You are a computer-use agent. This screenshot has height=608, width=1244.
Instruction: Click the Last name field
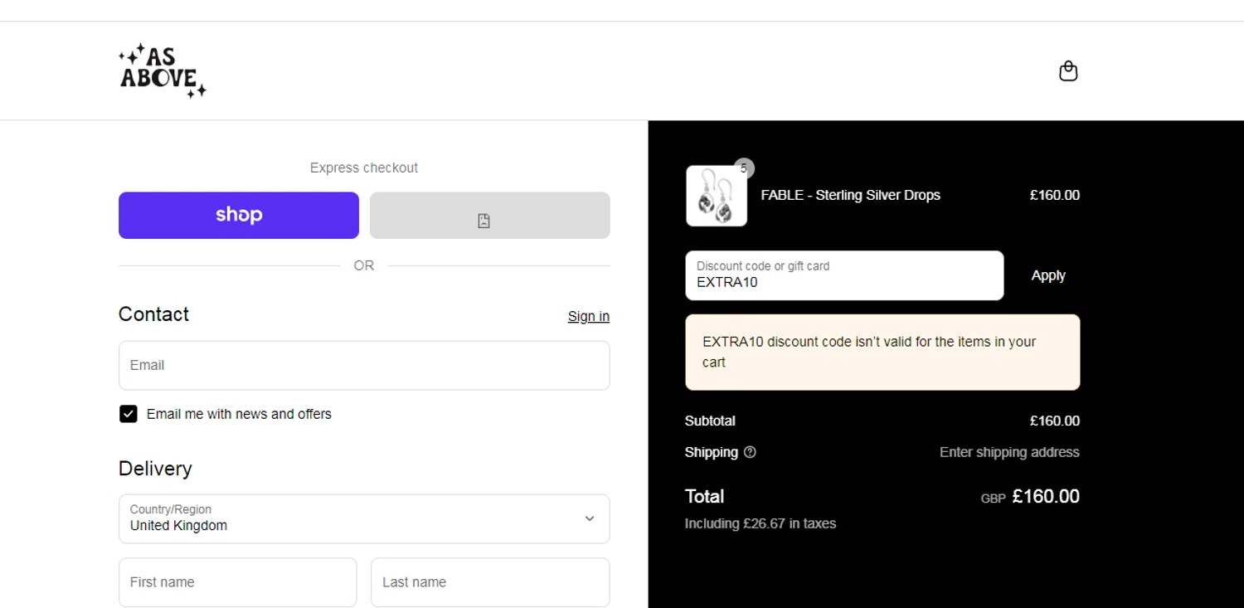click(490, 582)
